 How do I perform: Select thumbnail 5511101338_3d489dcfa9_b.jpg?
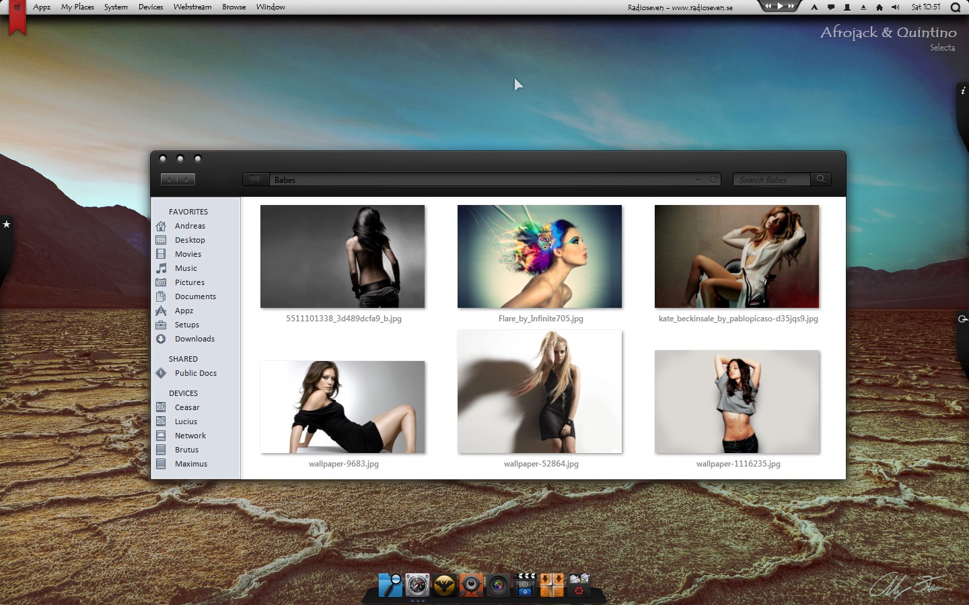point(343,256)
